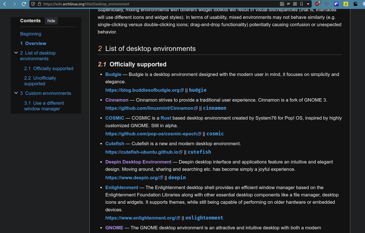Open the cinnamon package link
The width and height of the screenshot is (365, 233).
pyautogui.click(x=215, y=108)
